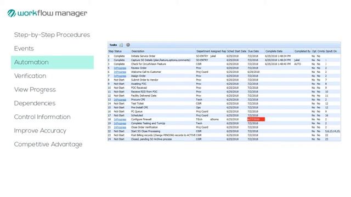Viewport: 351px width, 197px height.
Task: Click the red overdue due date cell
Action: pyautogui.click(x=256, y=119)
